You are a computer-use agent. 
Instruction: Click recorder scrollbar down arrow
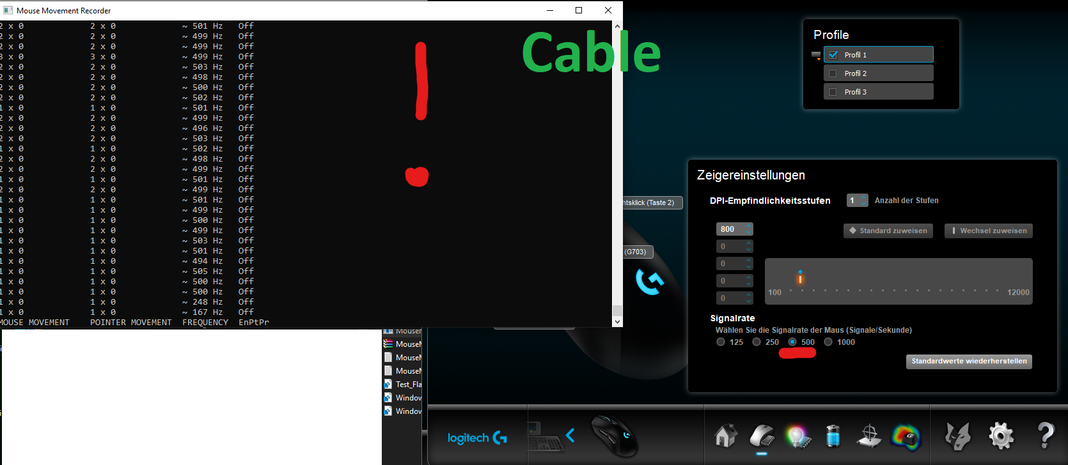(617, 322)
